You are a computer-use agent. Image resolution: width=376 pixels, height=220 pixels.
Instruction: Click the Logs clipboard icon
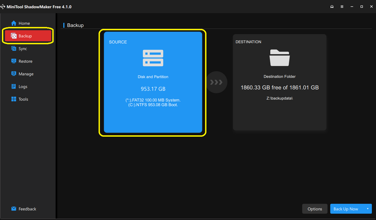(14, 86)
